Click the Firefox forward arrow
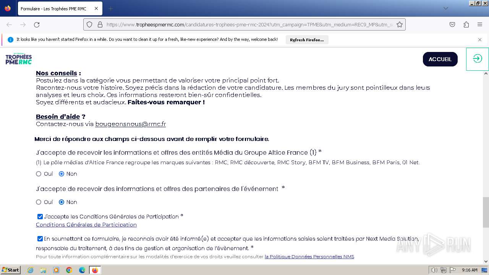Image resolution: width=489 pixels, height=275 pixels. (23, 24)
